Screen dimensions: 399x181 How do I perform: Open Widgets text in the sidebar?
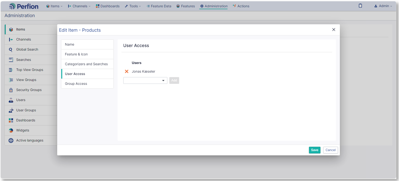tap(23, 130)
